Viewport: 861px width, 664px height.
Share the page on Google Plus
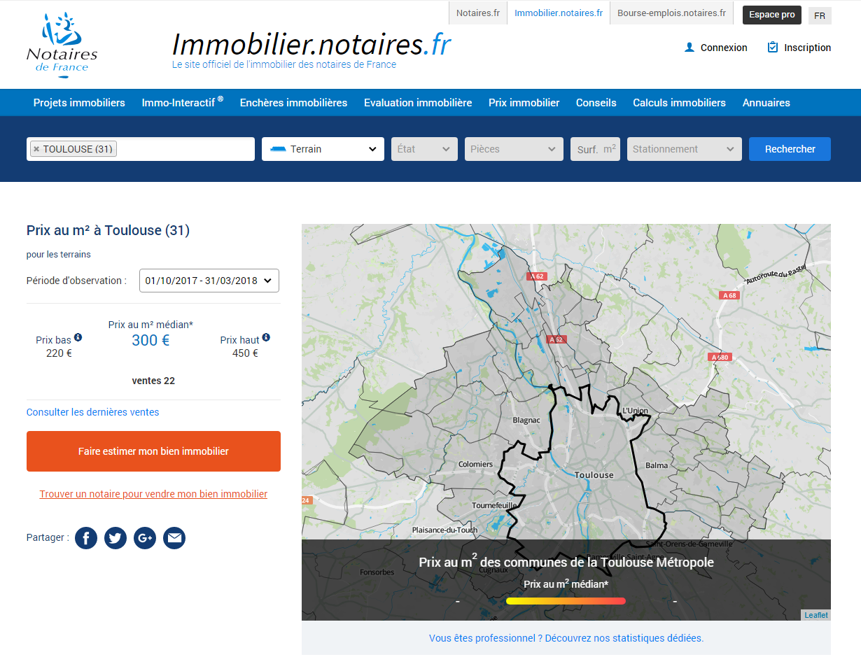145,538
